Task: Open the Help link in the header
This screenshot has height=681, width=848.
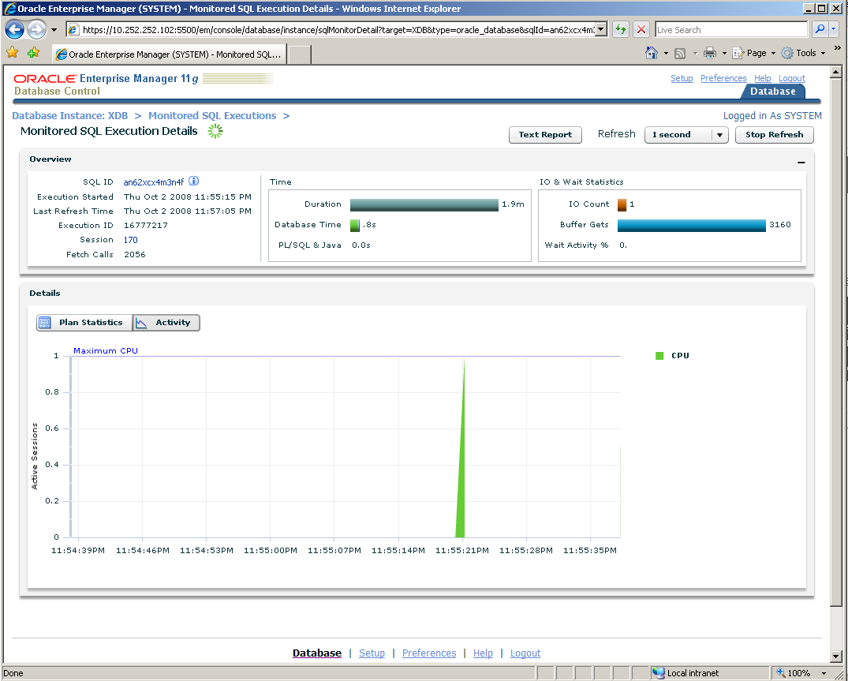Action: point(763,78)
